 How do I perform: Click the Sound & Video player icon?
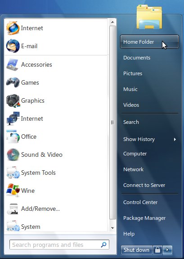pos(13,154)
